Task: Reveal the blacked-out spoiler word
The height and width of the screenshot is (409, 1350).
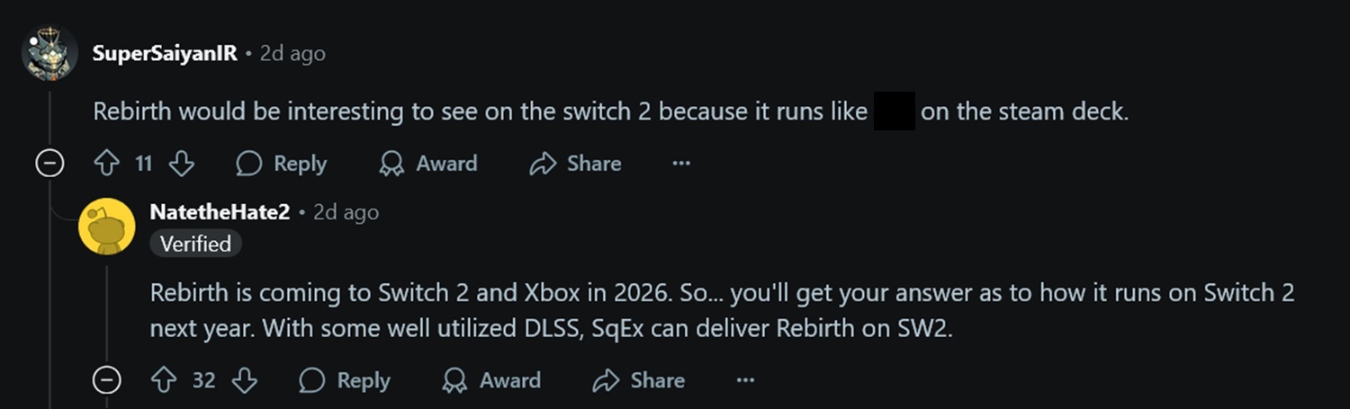Action: coord(895,112)
